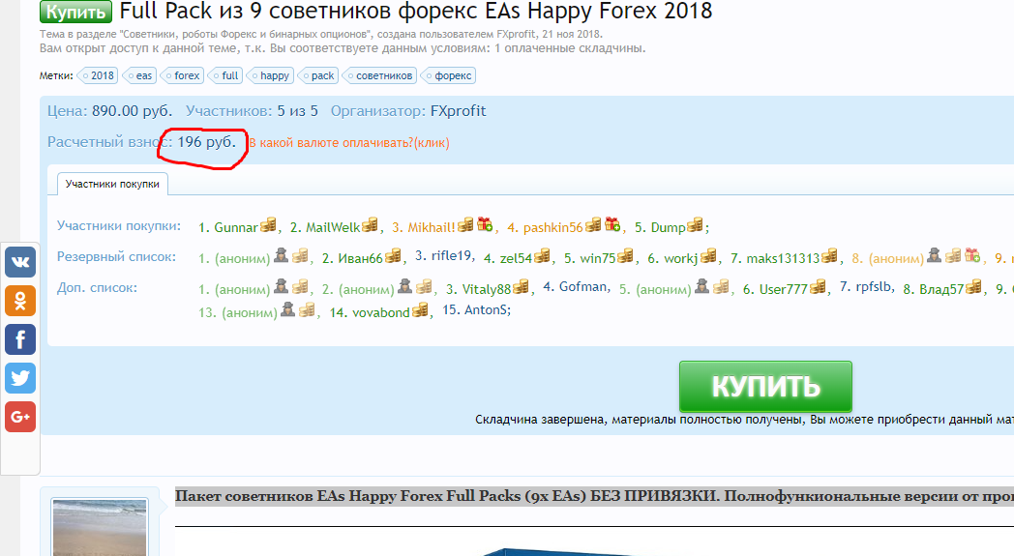The height and width of the screenshot is (556, 1014).
Task: Click coins icon next to win75
Action: click(625, 256)
